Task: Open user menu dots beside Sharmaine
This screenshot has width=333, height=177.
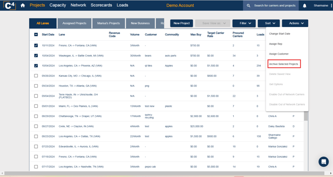Action: pos(331,5)
